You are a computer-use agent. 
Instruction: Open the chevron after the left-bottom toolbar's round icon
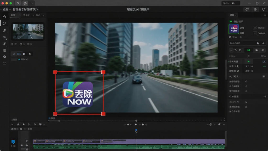click(44, 125)
